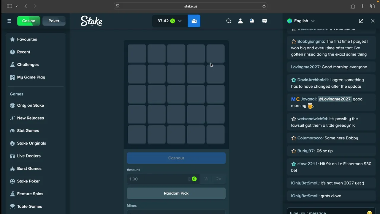
Task: Click the Stake Originals flame icon
Action: tap(12, 143)
